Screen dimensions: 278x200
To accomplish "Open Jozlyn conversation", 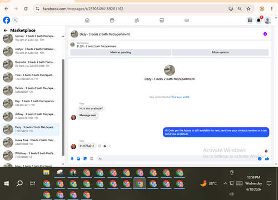I will tap(31, 51).
